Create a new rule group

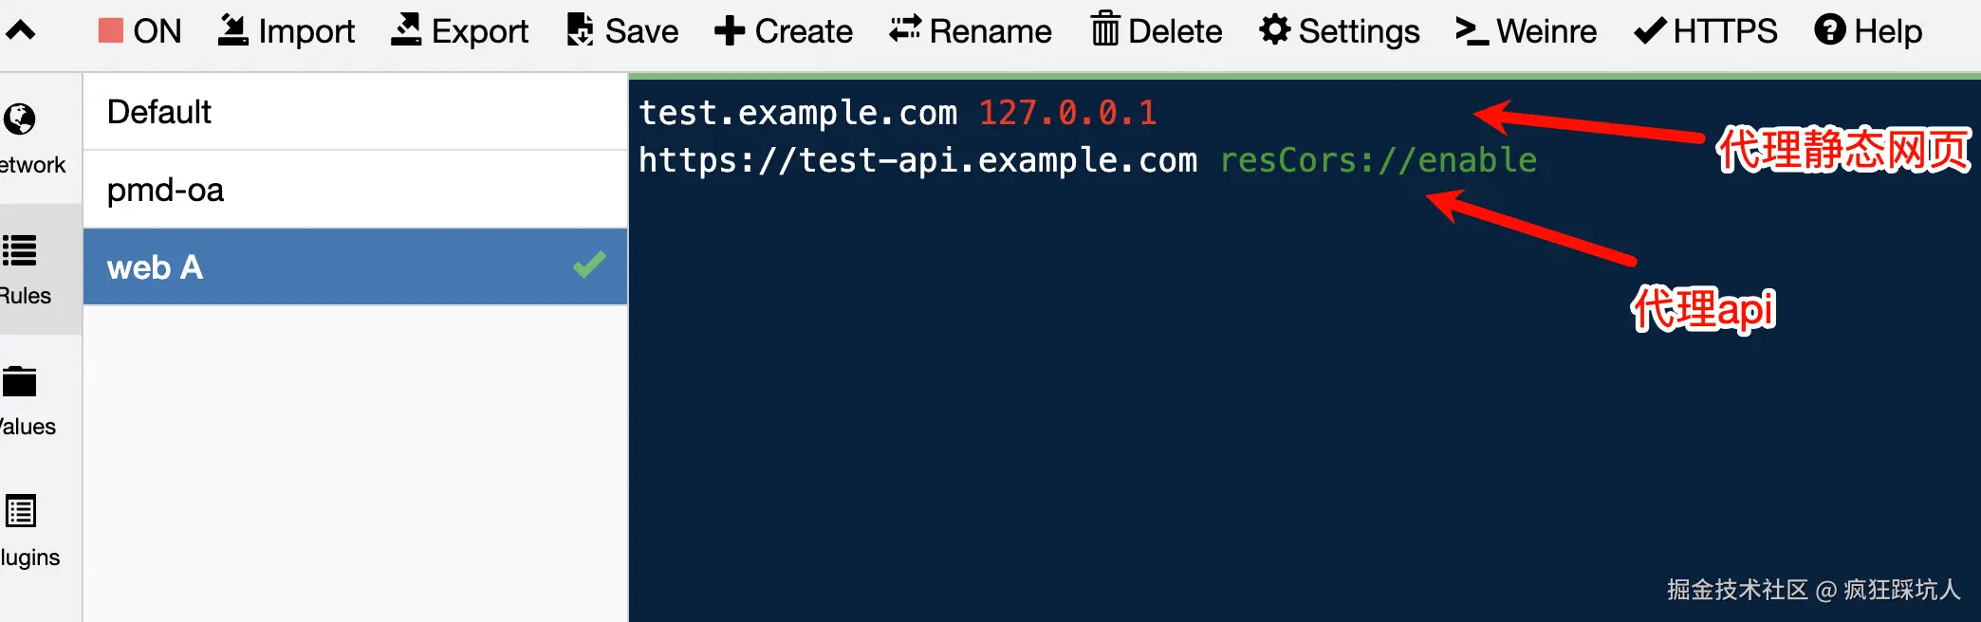click(784, 31)
